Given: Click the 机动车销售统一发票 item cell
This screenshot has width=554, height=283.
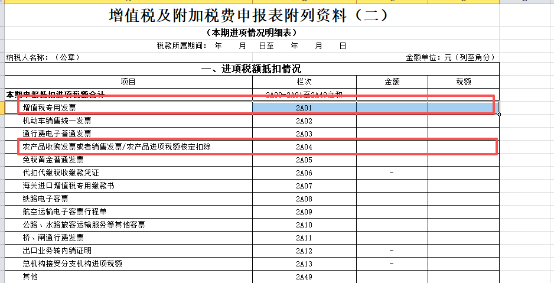Looking at the screenshot, I should (128, 121).
